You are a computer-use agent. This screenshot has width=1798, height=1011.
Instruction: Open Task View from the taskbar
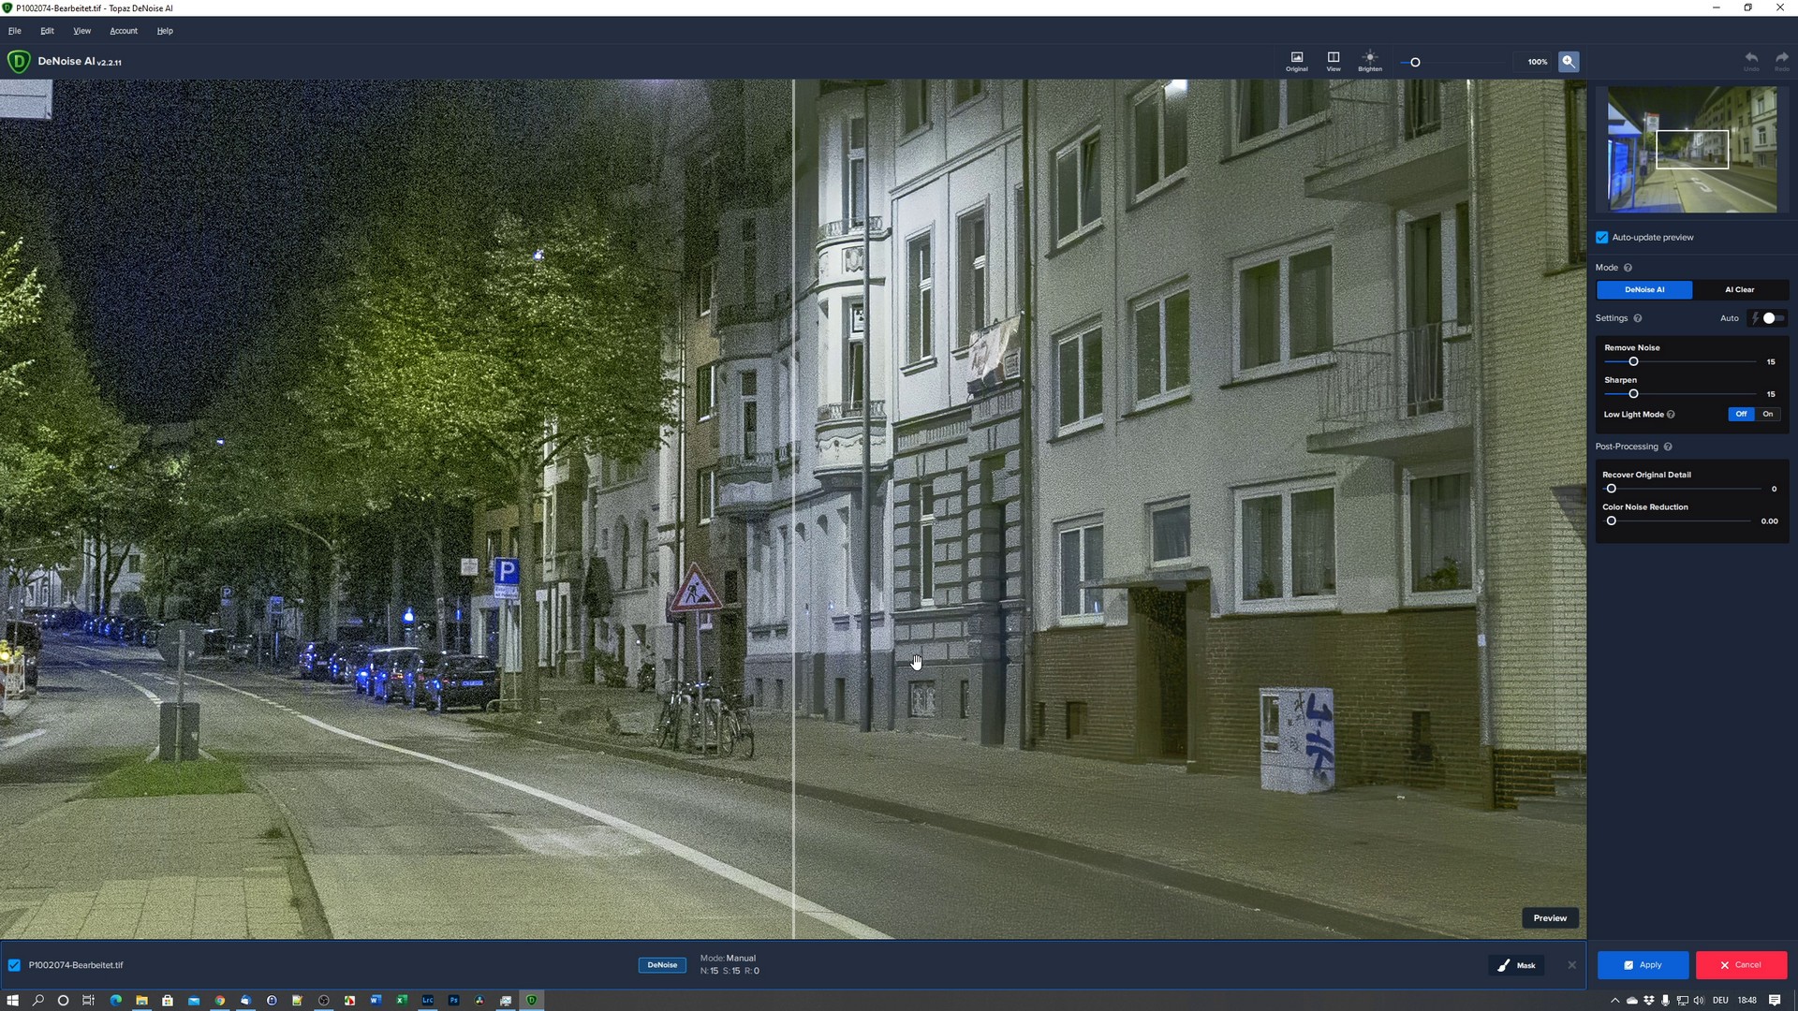[x=88, y=1000]
